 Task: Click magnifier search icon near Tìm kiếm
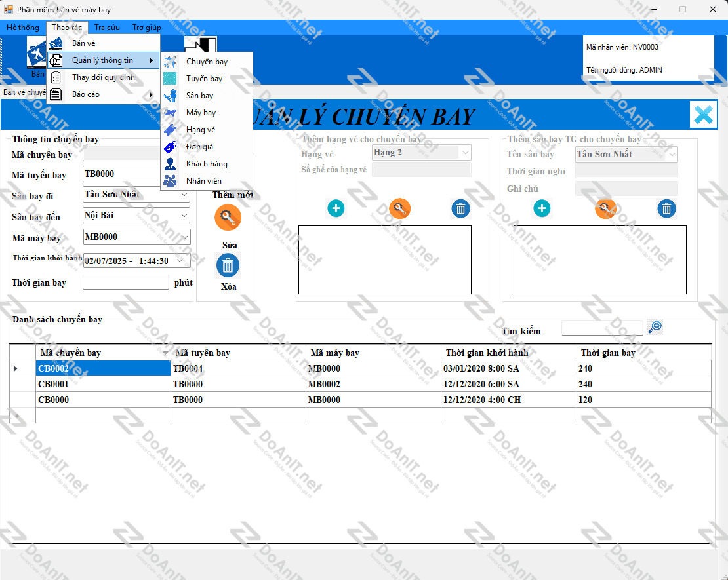(655, 327)
